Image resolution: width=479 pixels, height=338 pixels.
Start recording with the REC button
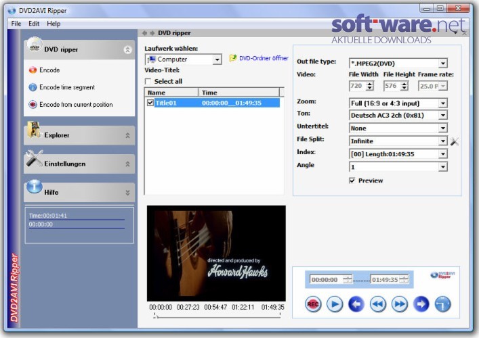pyautogui.click(x=313, y=304)
